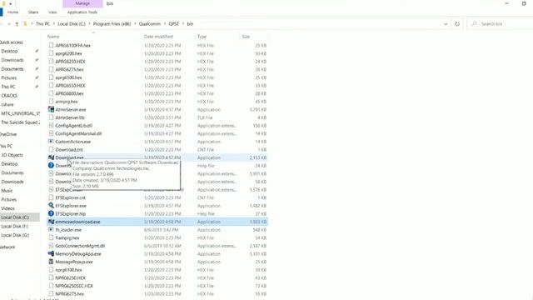Image resolution: width=533 pixels, height=300 pixels.
Task: Open Music in the navigation pane
Action: [x=7, y=191]
